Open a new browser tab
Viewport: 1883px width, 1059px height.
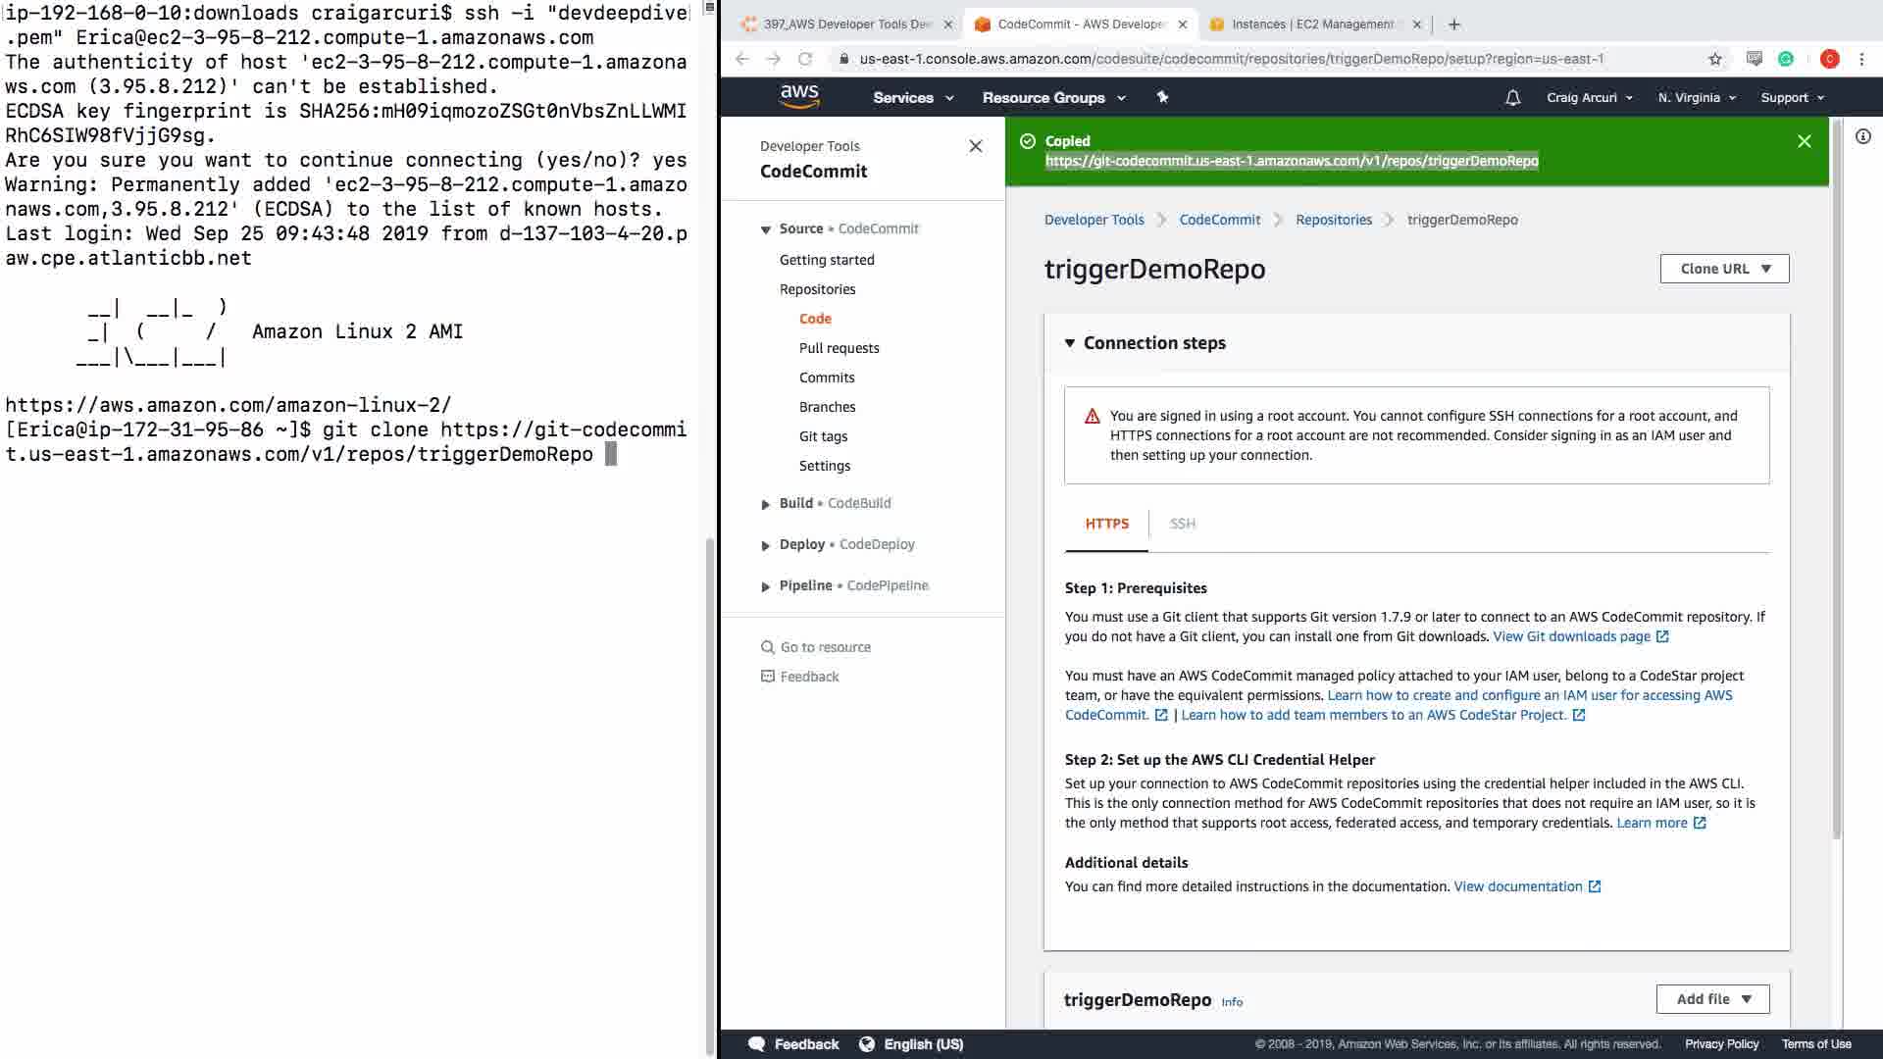pos(1454,25)
